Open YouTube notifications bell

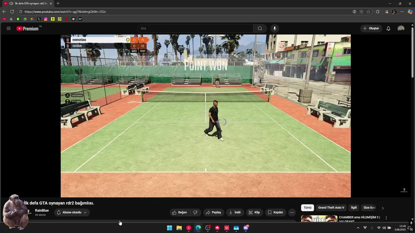pos(388,28)
